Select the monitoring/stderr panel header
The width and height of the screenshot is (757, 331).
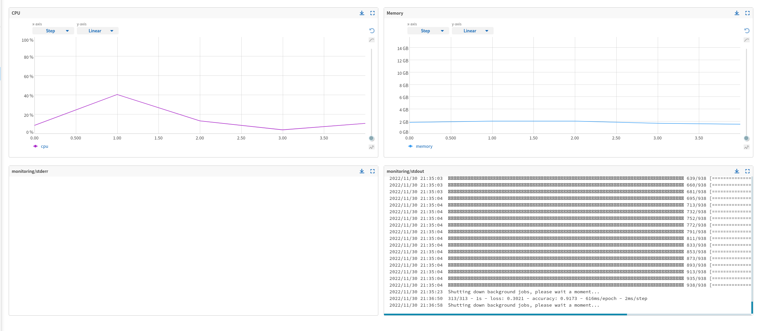[31, 171]
